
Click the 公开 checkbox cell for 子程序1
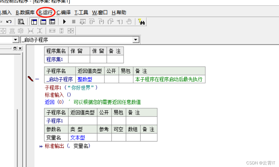[x=104, y=121]
